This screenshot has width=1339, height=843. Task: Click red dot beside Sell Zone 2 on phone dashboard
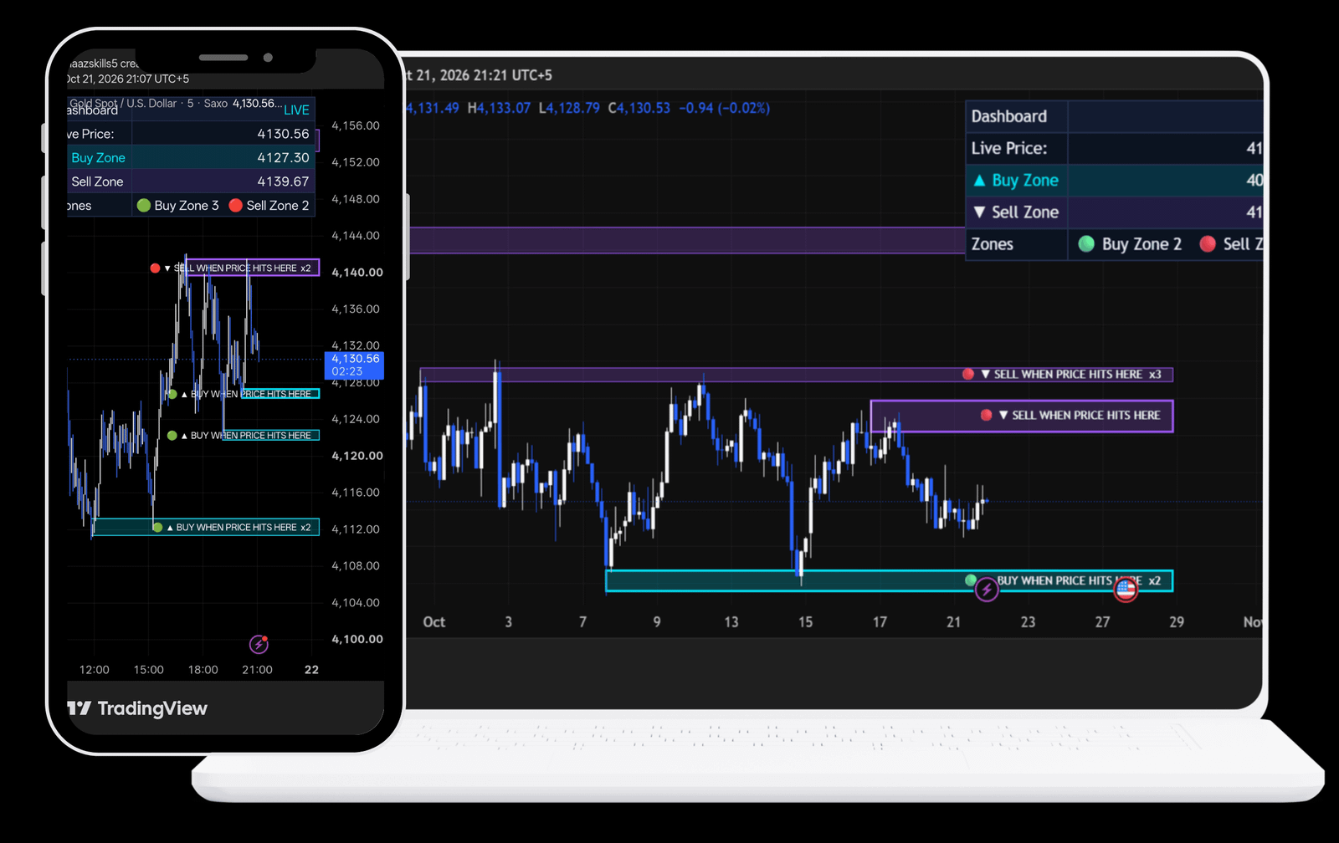click(235, 206)
